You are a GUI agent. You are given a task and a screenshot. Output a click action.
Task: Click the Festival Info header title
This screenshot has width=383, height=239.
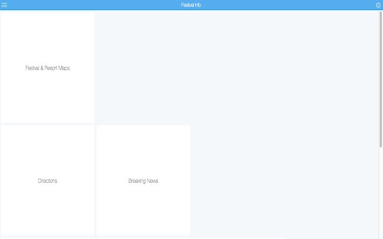[191, 5]
